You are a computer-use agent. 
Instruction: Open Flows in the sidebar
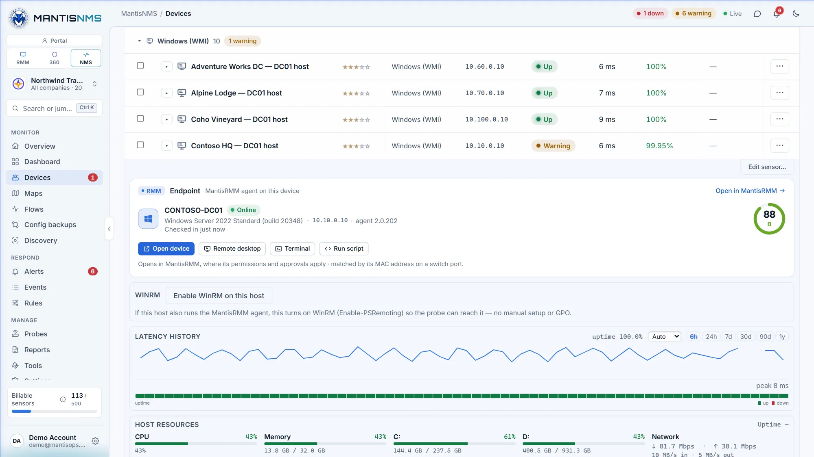coord(54,209)
